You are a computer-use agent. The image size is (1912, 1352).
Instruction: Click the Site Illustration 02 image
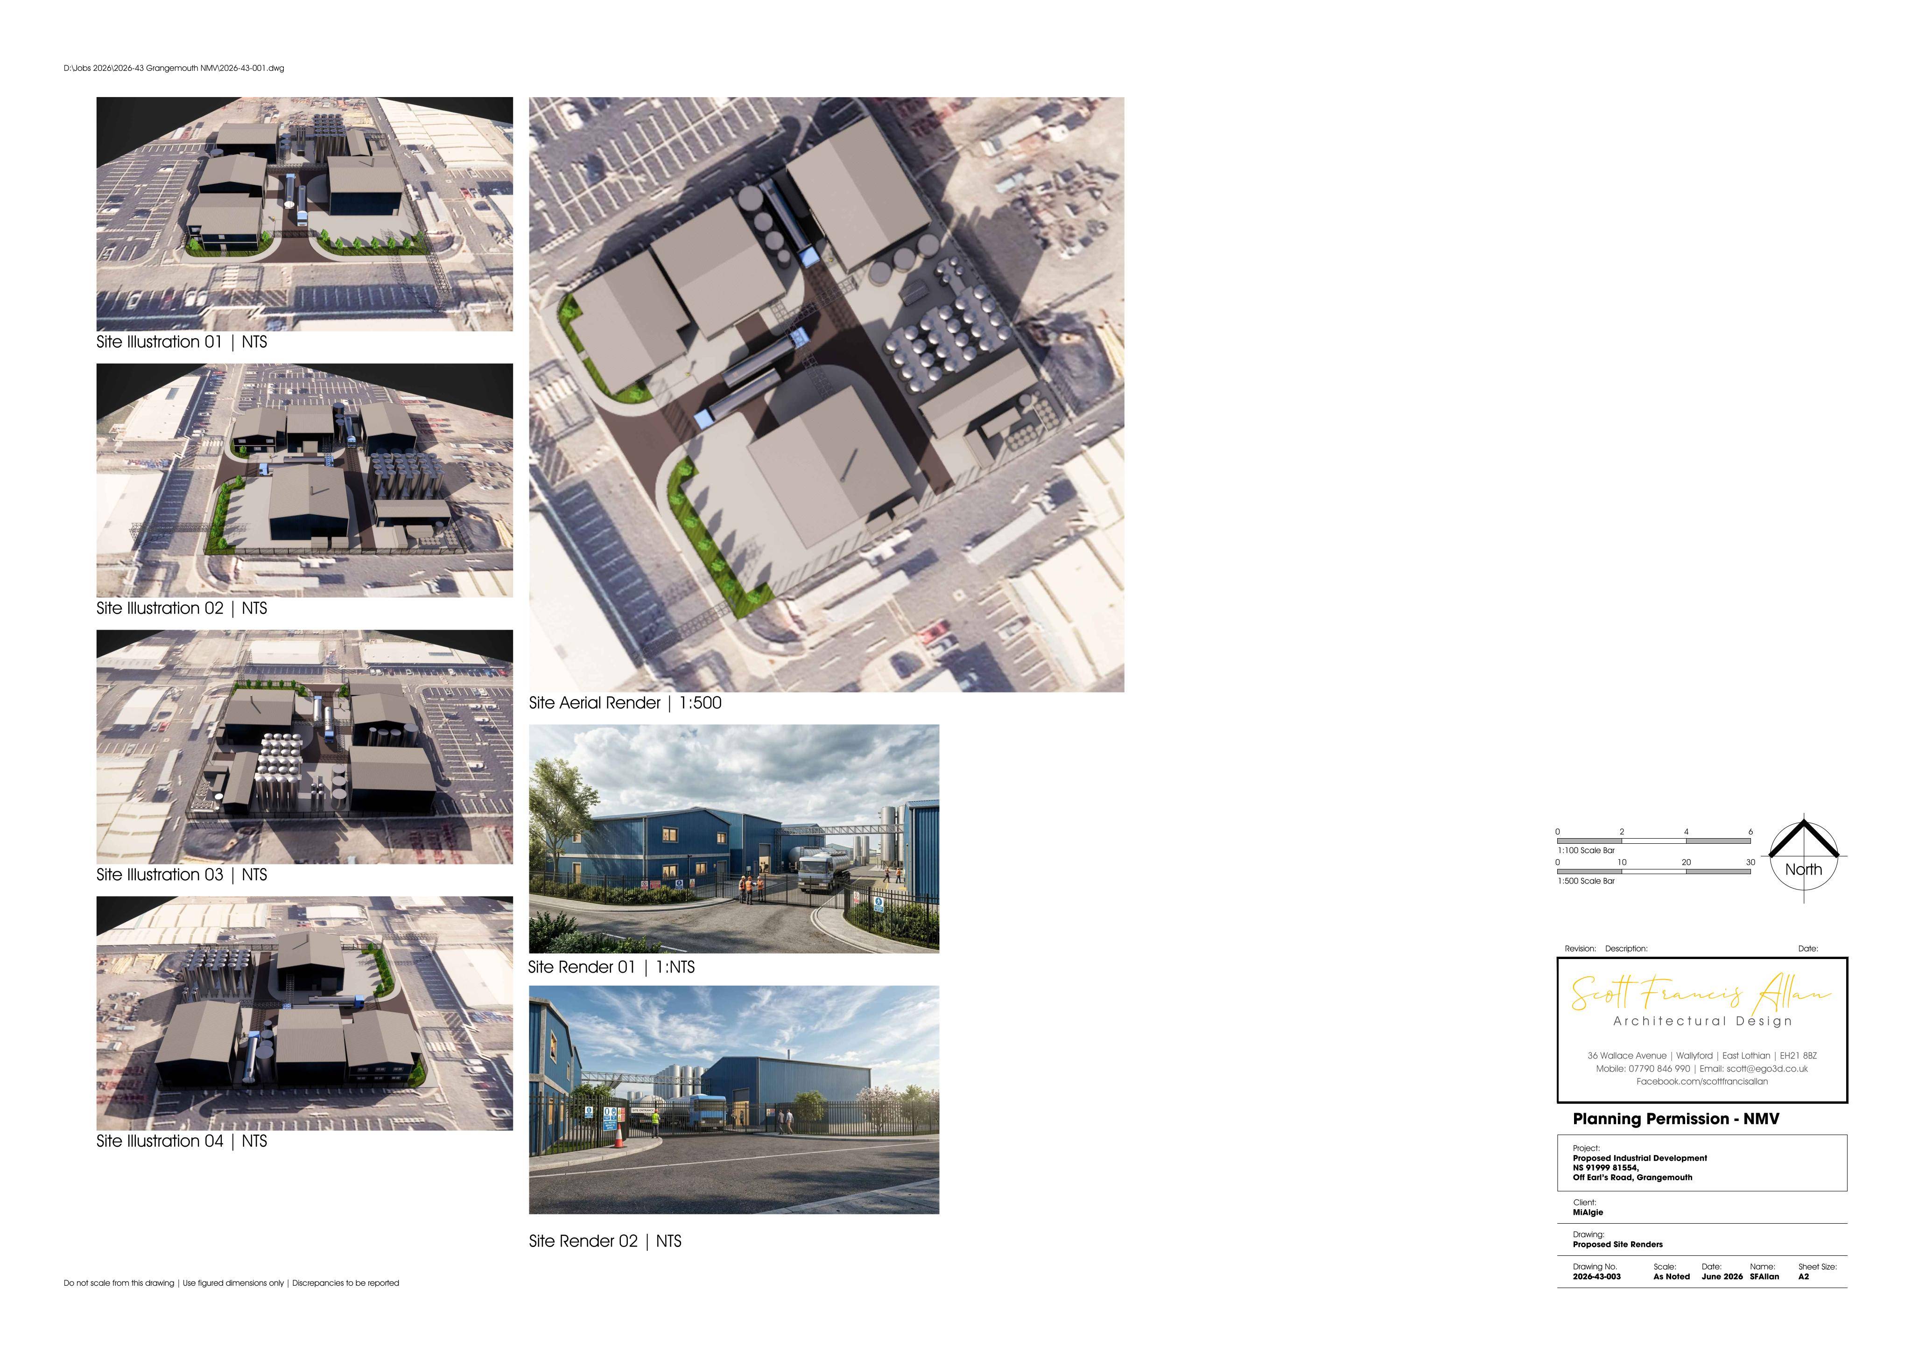tap(305, 480)
